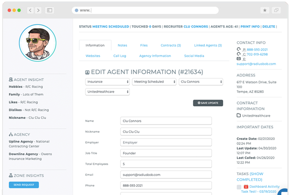Click the Email input field
The image size is (290, 195).
[166, 174]
